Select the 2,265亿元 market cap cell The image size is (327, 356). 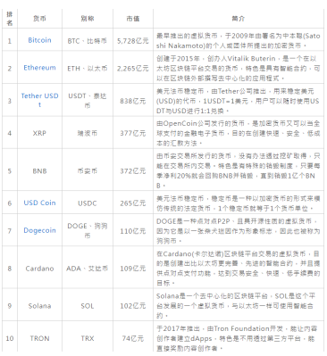133,69
